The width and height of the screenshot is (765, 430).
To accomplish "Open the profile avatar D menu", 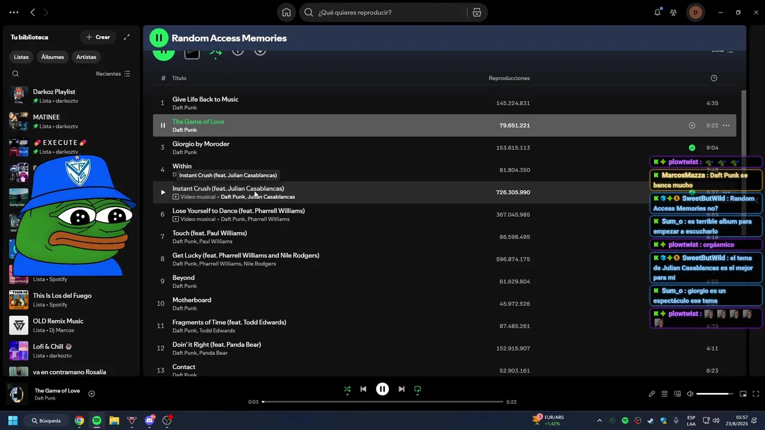I will point(695,12).
